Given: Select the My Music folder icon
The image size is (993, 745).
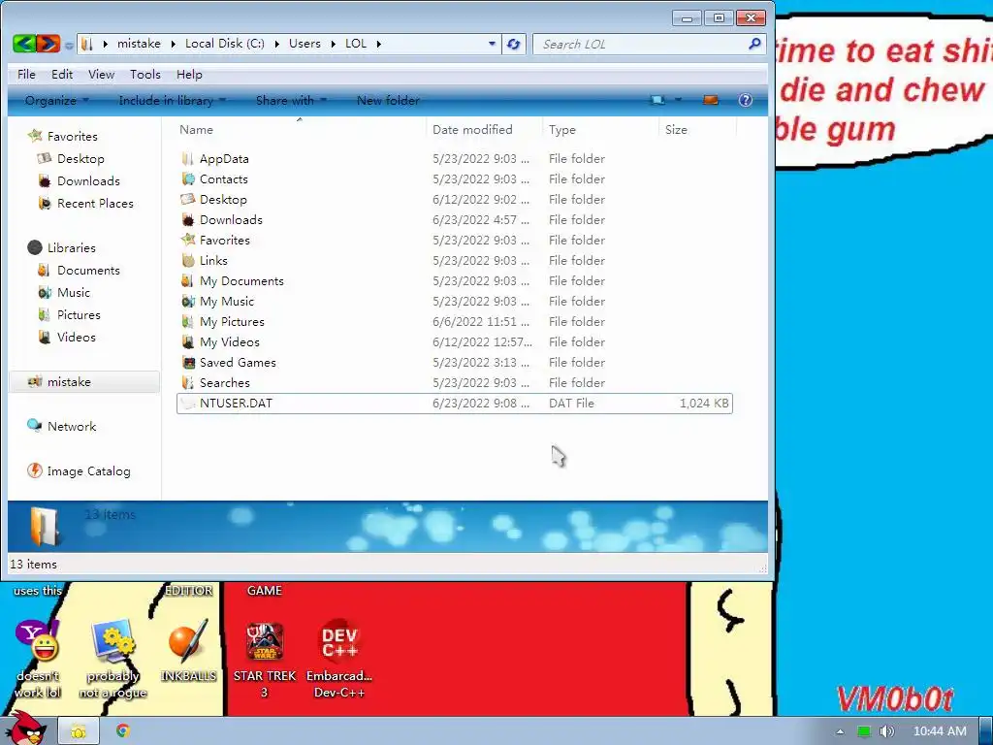Looking at the screenshot, I should [187, 301].
